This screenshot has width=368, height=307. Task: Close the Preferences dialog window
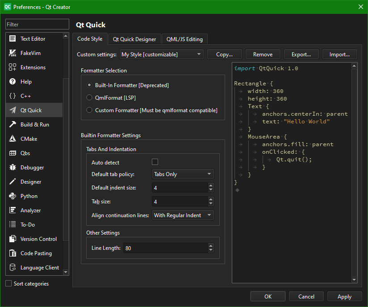(x=361, y=7)
